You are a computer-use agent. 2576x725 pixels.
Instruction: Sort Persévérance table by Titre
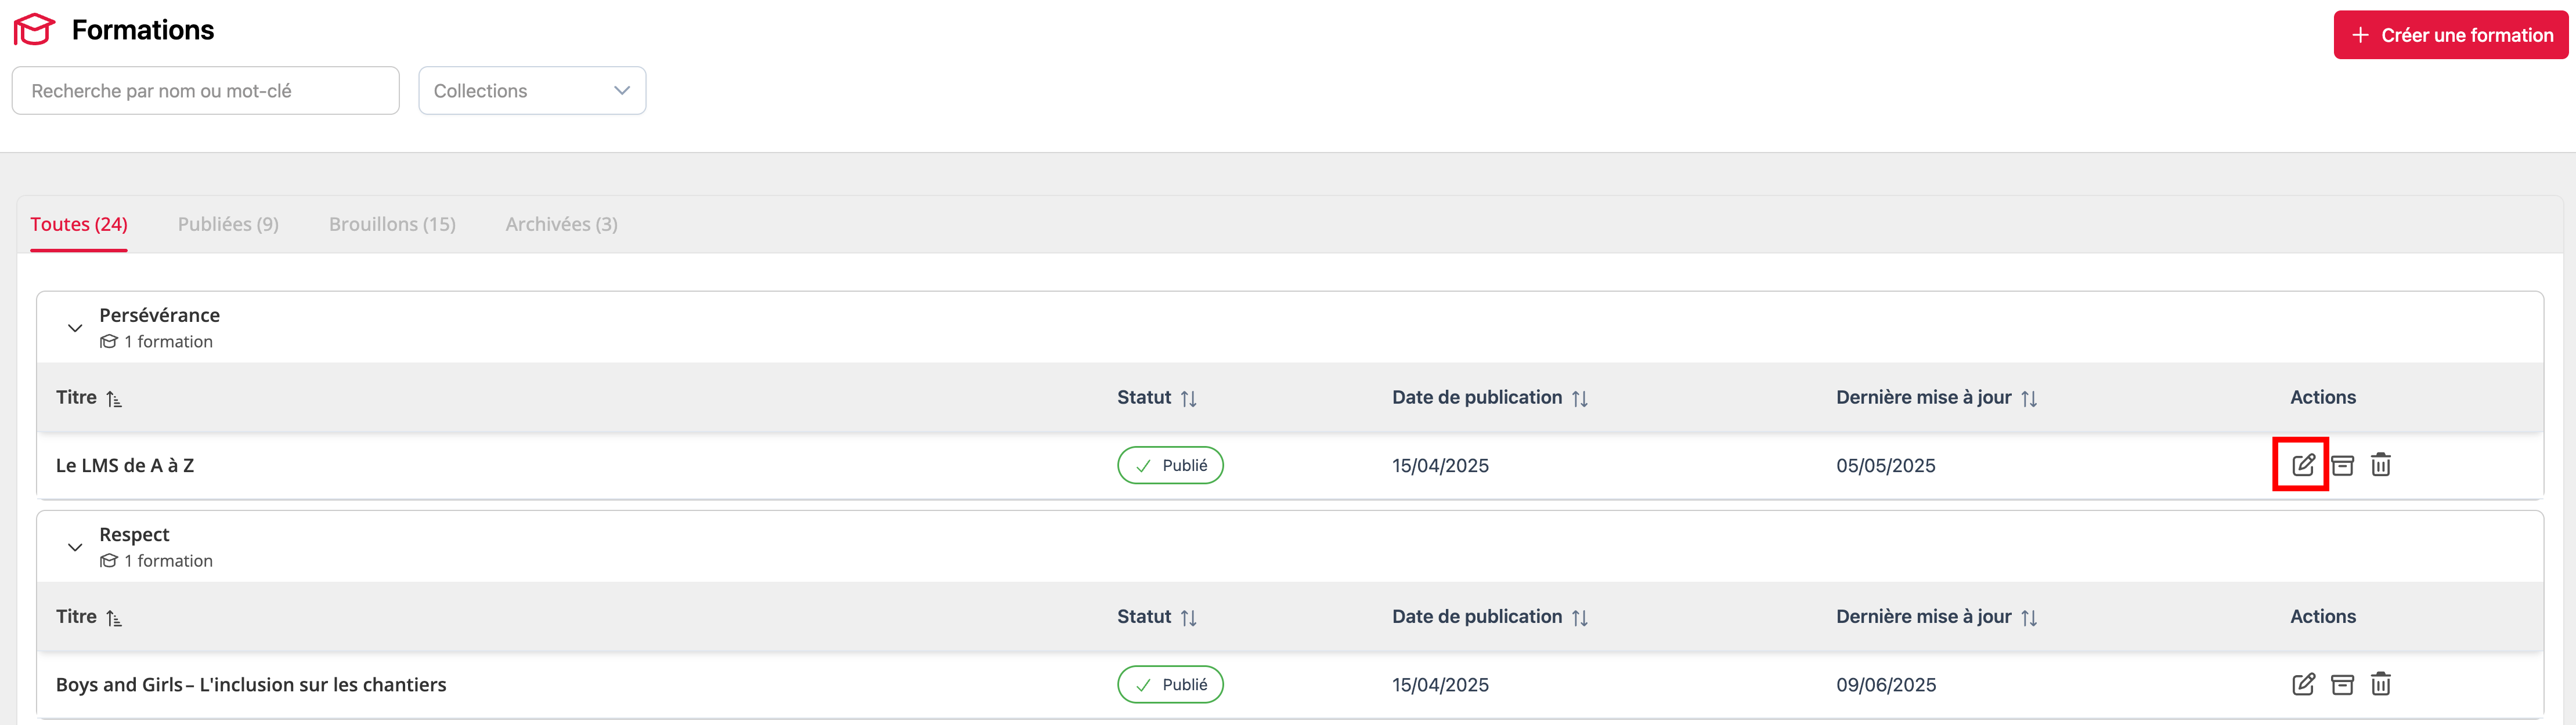114,398
